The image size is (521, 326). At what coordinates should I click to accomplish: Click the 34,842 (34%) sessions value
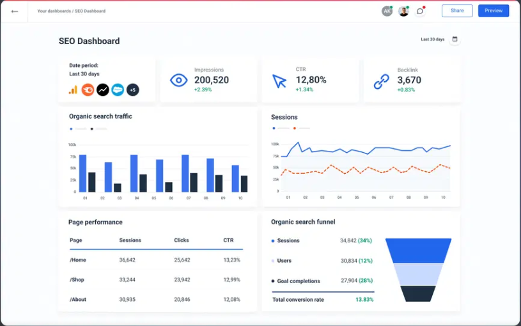point(356,240)
